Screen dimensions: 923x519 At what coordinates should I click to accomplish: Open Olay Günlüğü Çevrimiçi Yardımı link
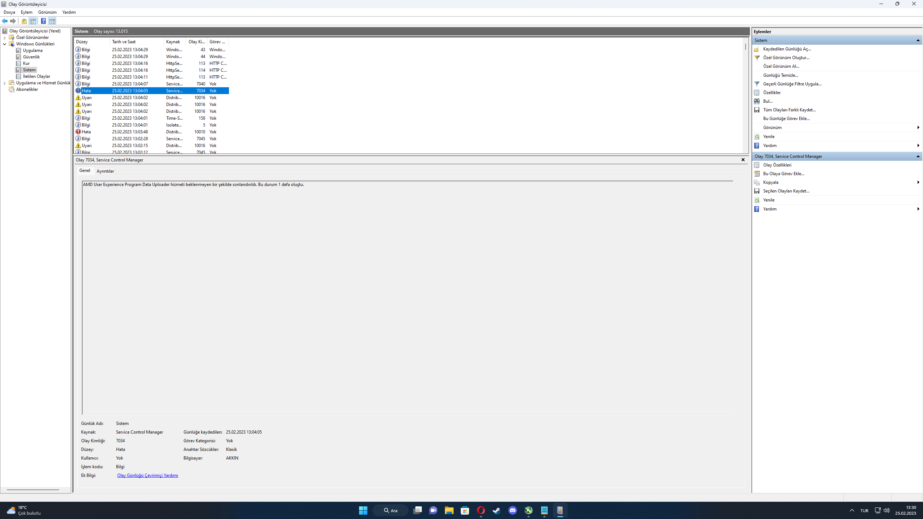[x=147, y=475]
